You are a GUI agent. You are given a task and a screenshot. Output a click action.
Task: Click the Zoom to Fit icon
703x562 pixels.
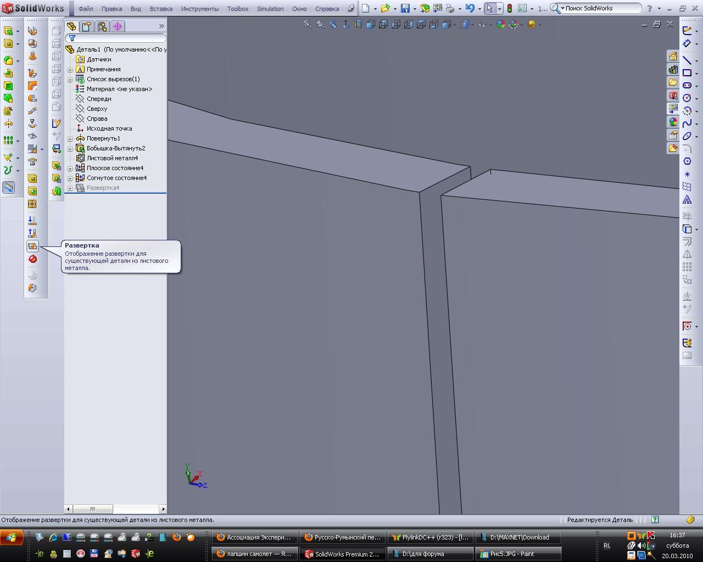click(x=308, y=24)
